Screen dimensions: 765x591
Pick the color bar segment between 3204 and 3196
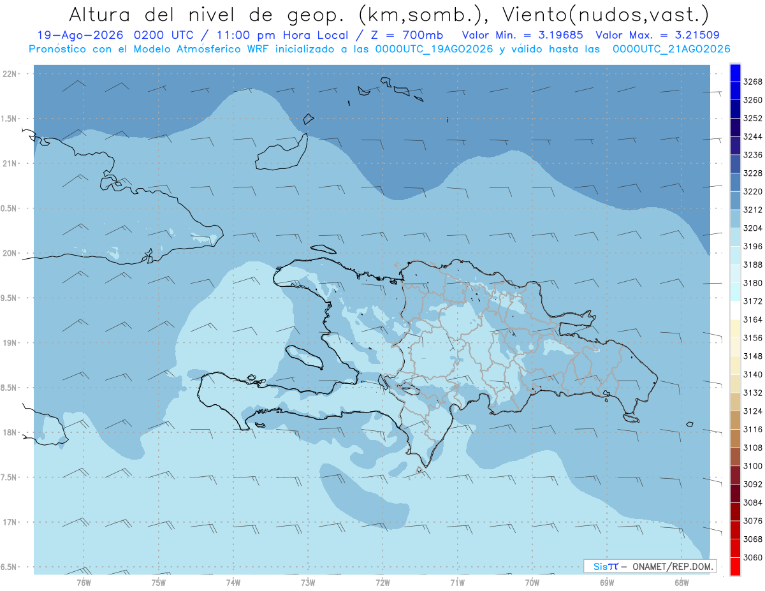coord(735,237)
